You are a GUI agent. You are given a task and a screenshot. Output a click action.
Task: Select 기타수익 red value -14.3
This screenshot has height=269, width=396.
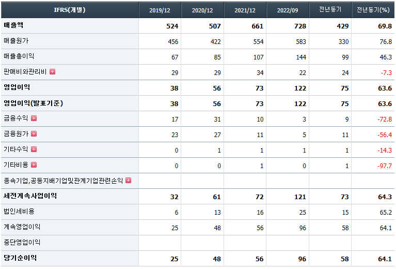pos(385,151)
